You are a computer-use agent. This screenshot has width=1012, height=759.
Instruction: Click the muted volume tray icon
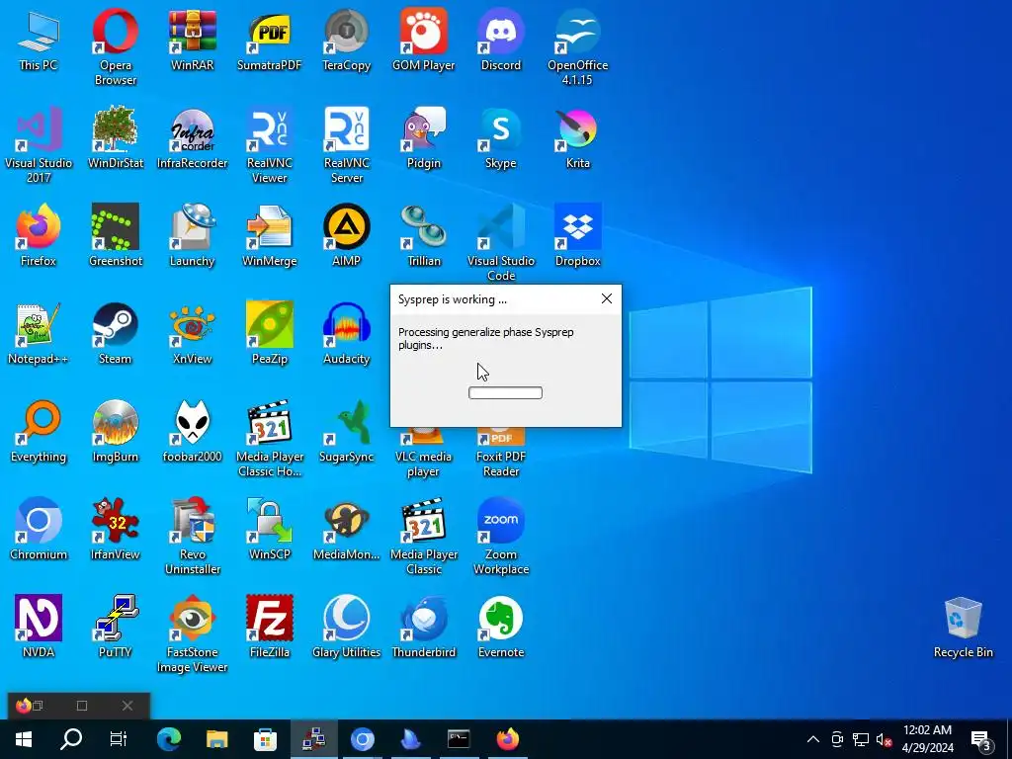[884, 739]
